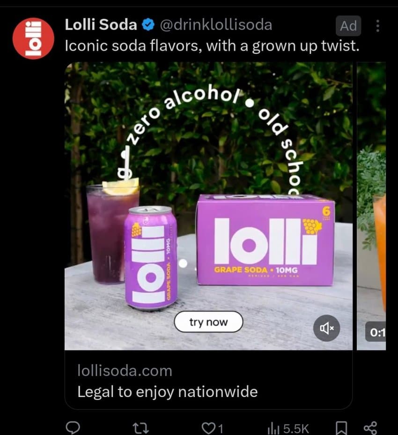View post analytics showing 5.5K views
This screenshot has height=435, width=398.
pos(288,428)
